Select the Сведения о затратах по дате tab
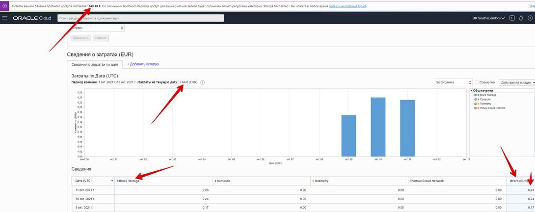 (x=95, y=64)
